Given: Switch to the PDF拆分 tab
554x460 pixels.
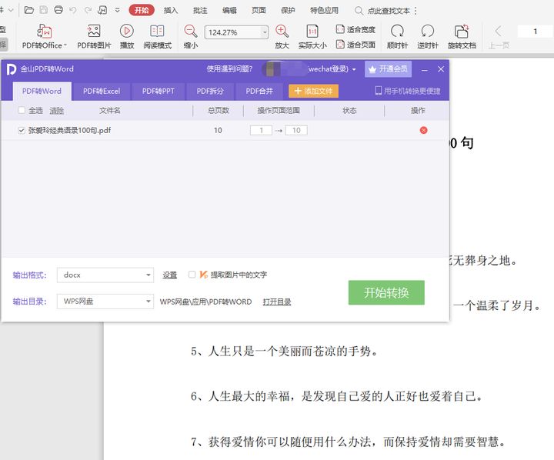Looking at the screenshot, I should (210, 91).
